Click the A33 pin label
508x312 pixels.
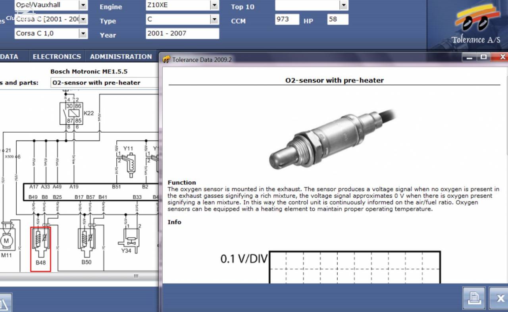coord(46,187)
